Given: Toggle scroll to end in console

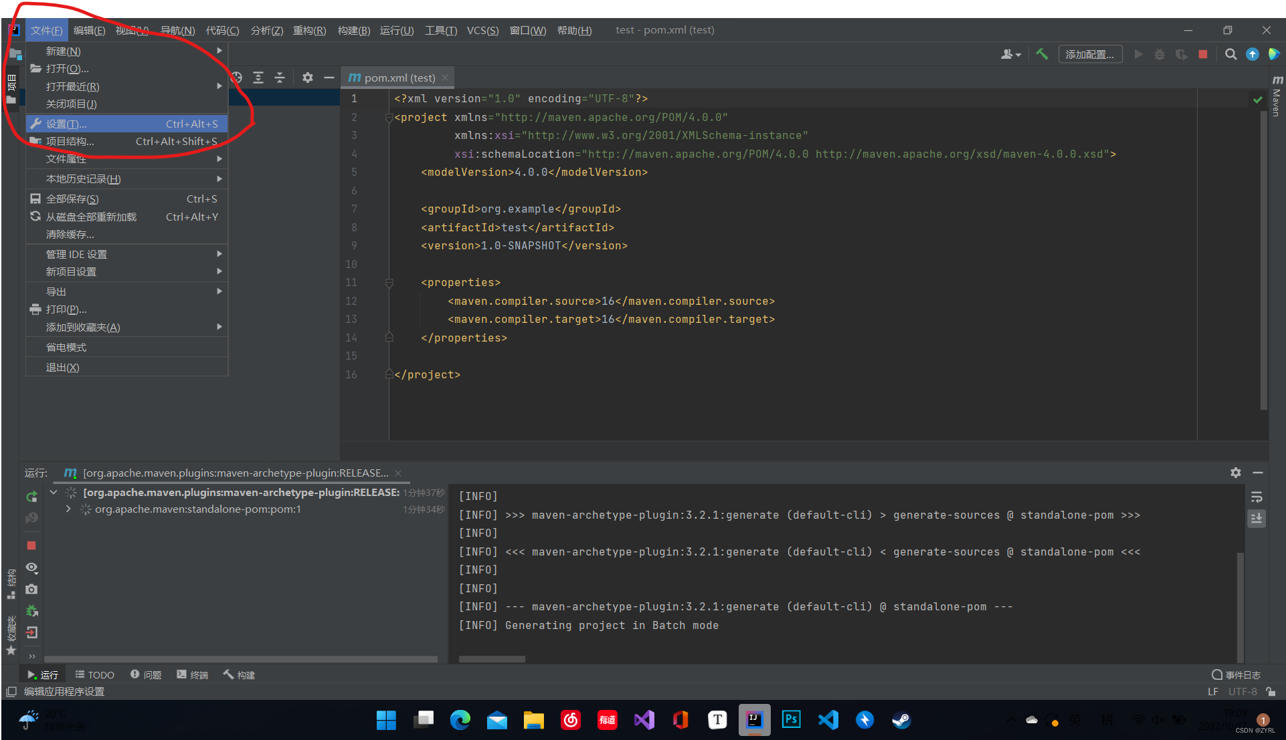Looking at the screenshot, I should (x=1257, y=518).
